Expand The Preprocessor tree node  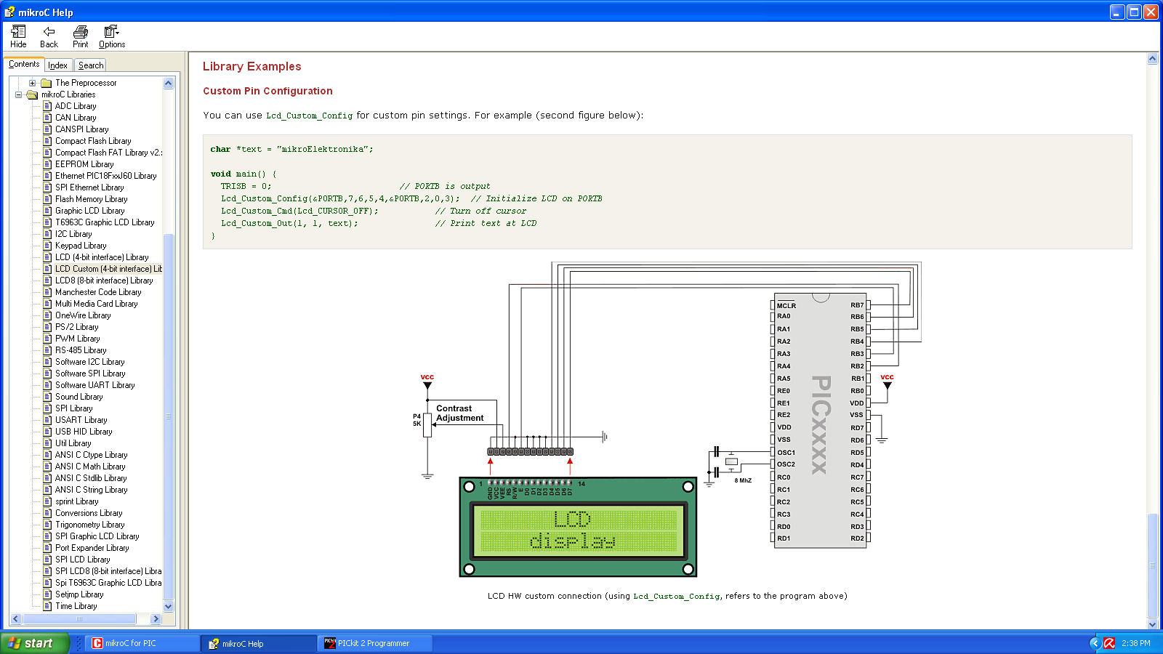[x=32, y=83]
